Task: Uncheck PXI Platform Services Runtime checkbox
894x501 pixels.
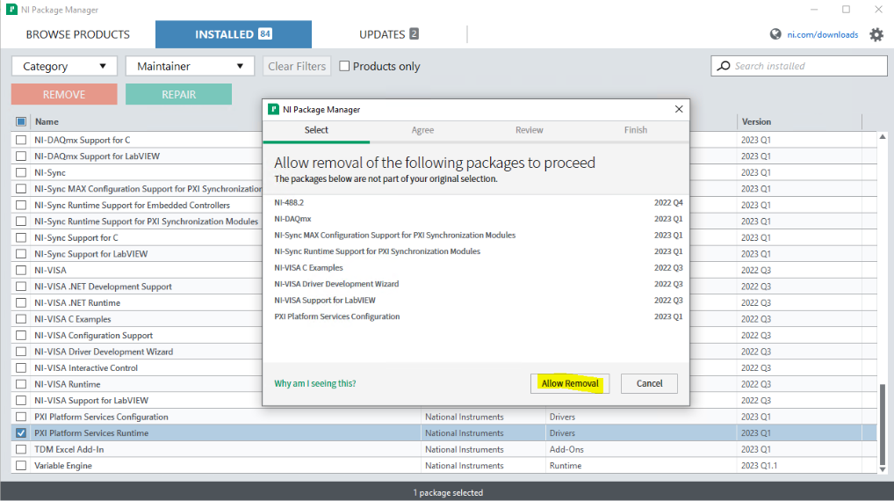Action: (x=21, y=433)
